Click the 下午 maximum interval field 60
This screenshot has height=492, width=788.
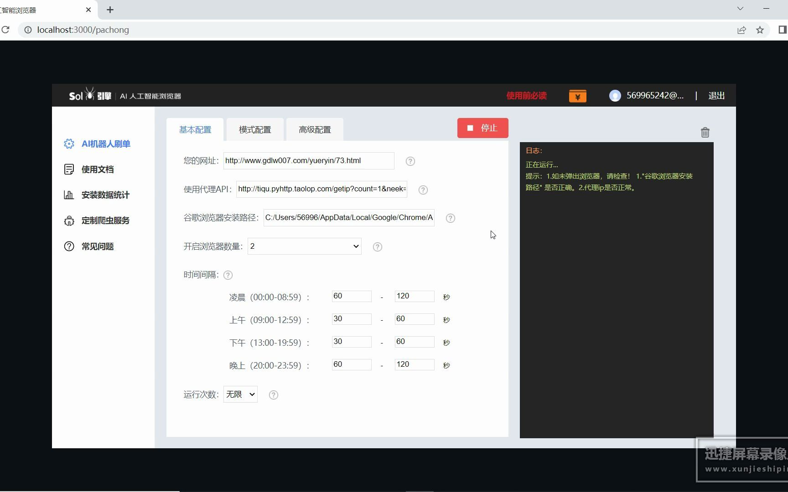pos(415,342)
